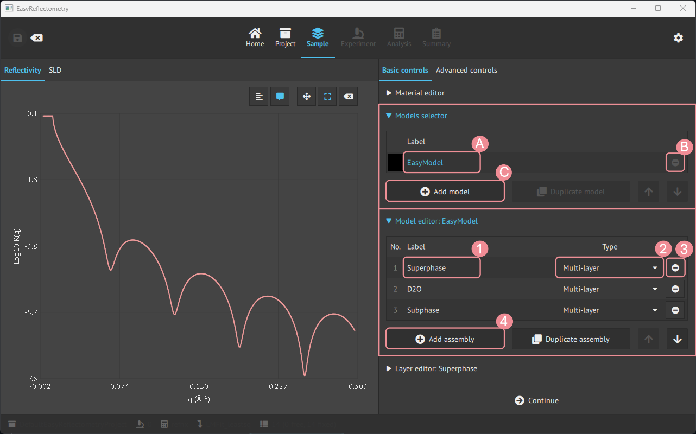This screenshot has width=696, height=434.
Task: Open the Project page icon
Action: (x=285, y=37)
